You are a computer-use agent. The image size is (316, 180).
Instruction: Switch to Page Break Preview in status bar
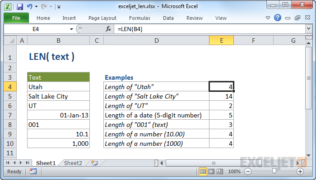pyautogui.click(x=220, y=171)
